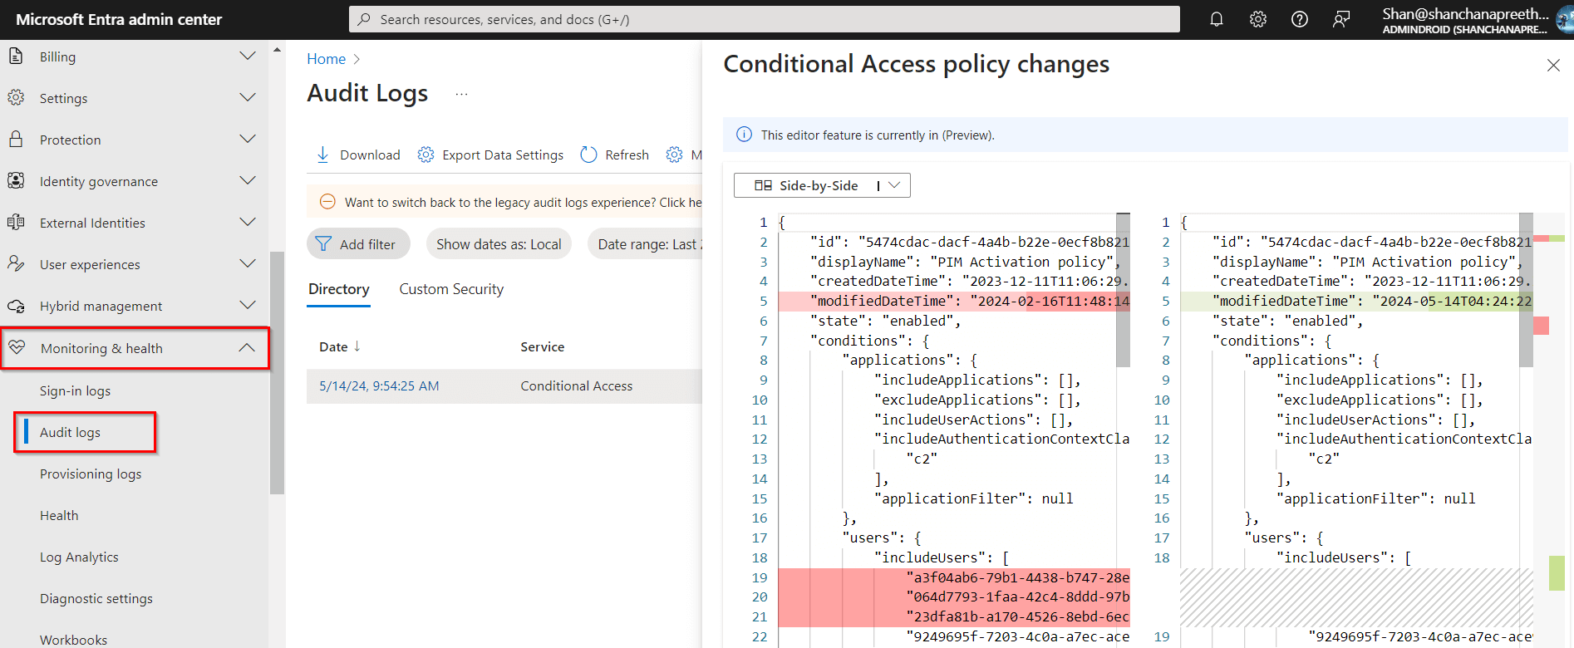Click the Microsoft Entra admin center title
1574x648 pixels.
[119, 19]
